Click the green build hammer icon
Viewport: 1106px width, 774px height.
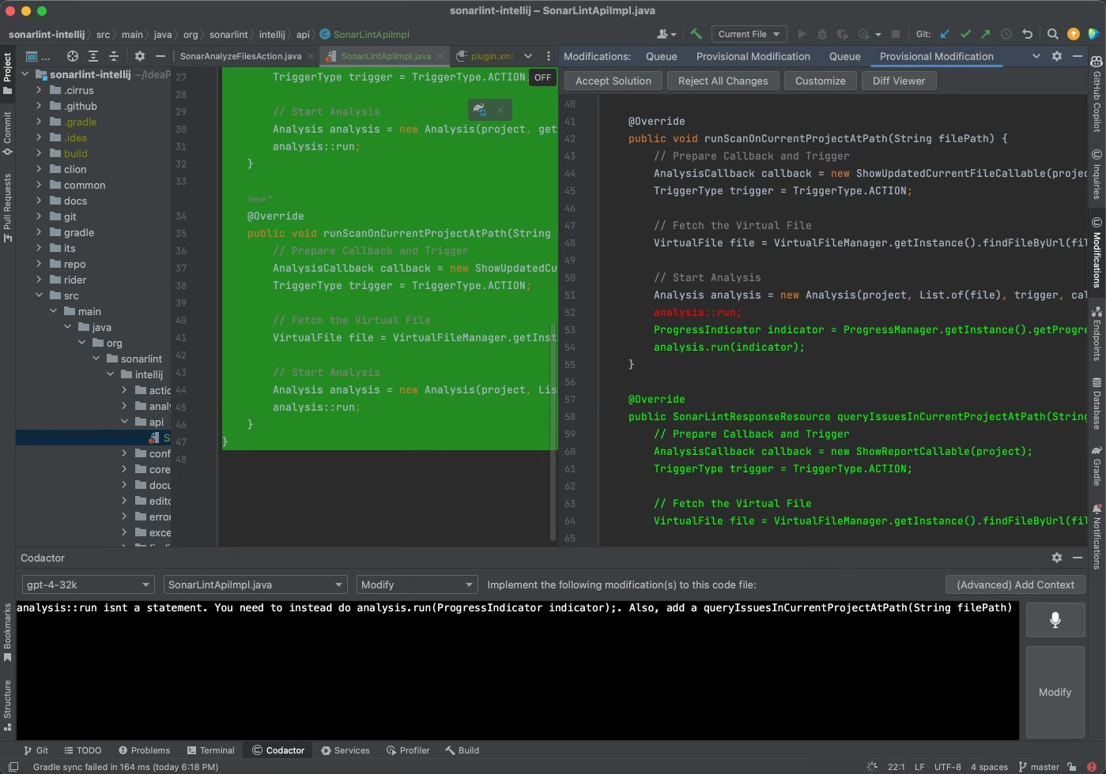(696, 34)
